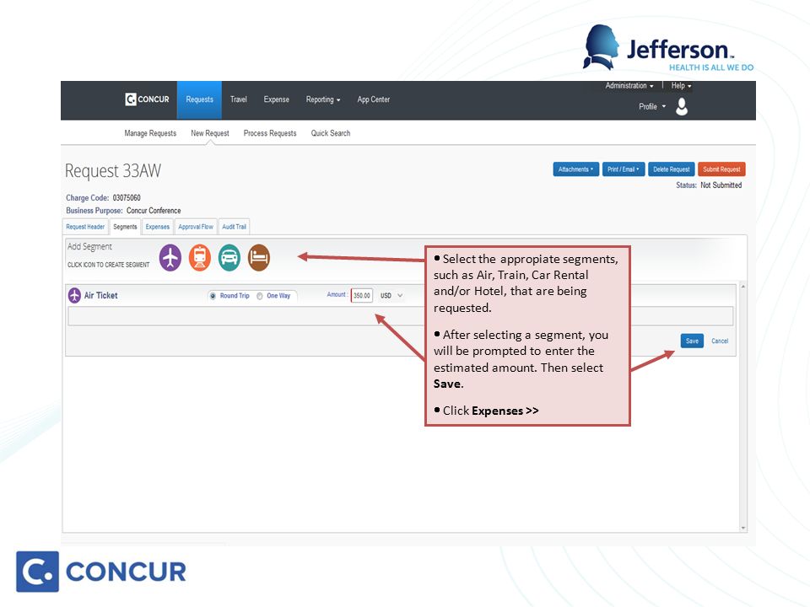Open Manage Requests
Image resolution: width=810 pixels, height=607 pixels.
pyautogui.click(x=150, y=133)
